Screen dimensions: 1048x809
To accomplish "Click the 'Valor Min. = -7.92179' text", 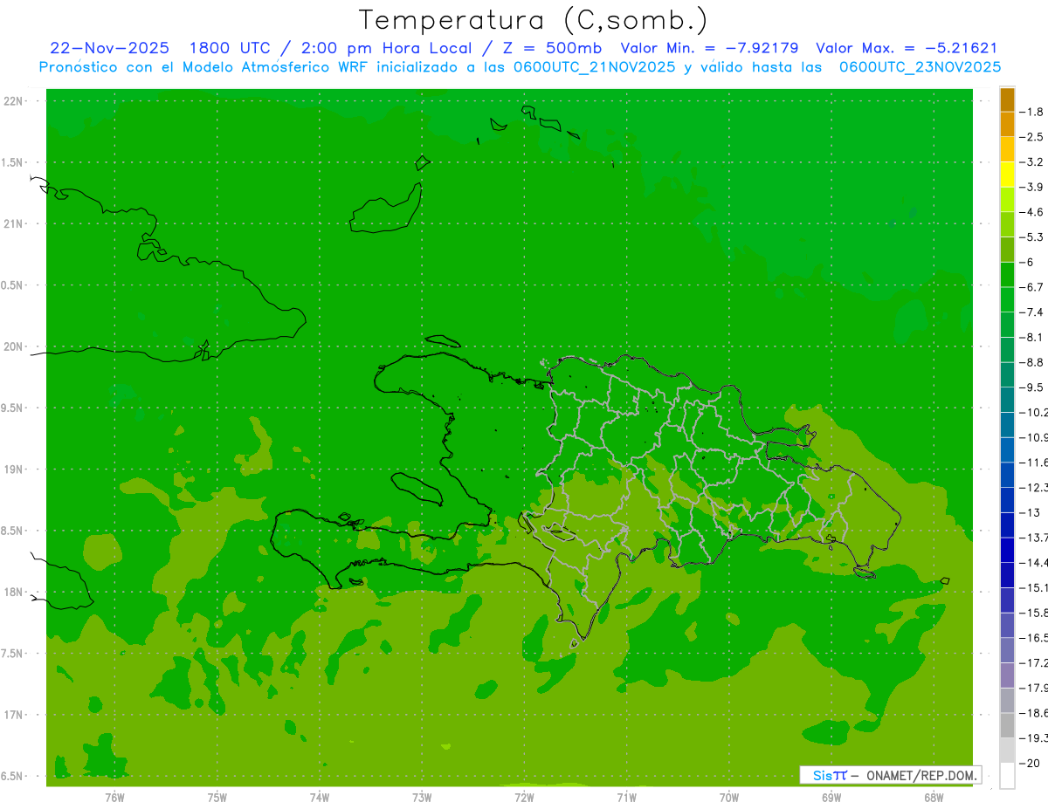I will pyautogui.click(x=709, y=48).
